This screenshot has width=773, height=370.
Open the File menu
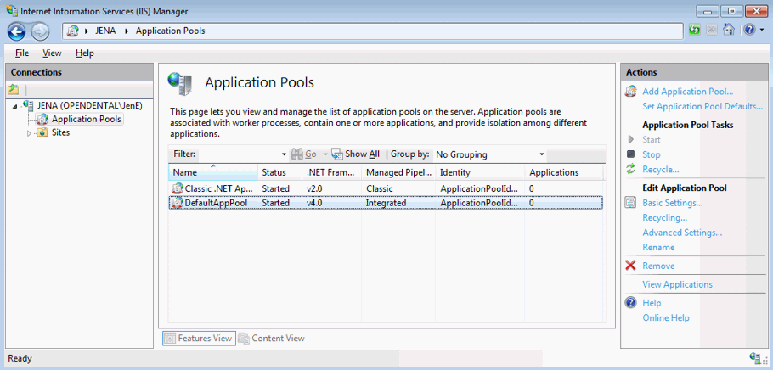[x=22, y=53]
